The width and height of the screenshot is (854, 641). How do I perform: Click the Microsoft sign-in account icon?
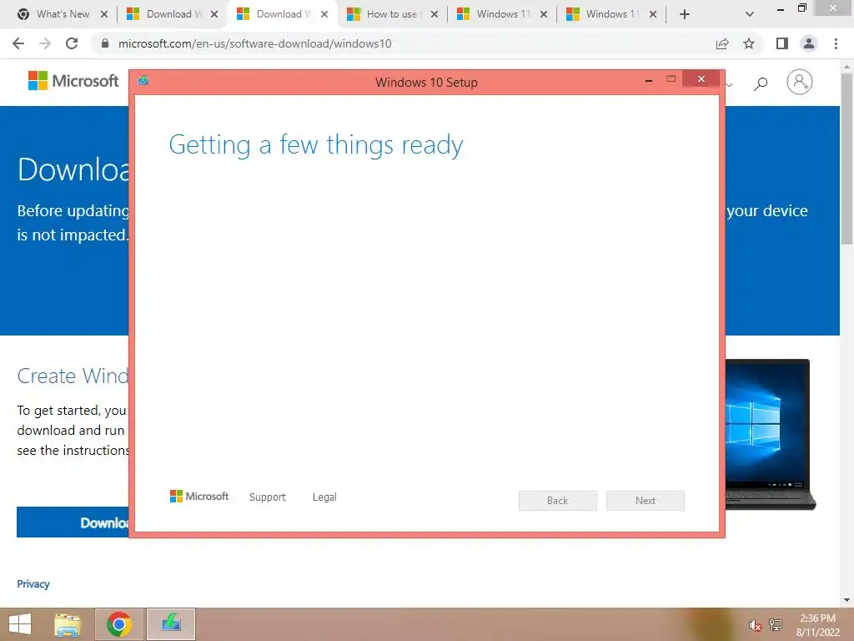[x=799, y=82]
